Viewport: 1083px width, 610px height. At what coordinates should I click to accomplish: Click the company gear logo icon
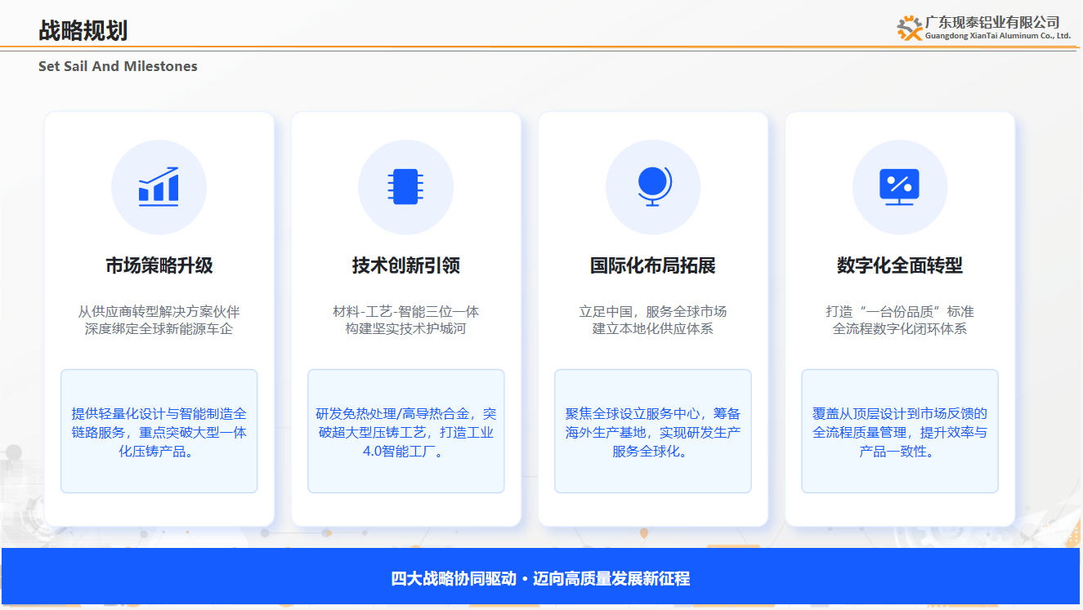[x=910, y=28]
